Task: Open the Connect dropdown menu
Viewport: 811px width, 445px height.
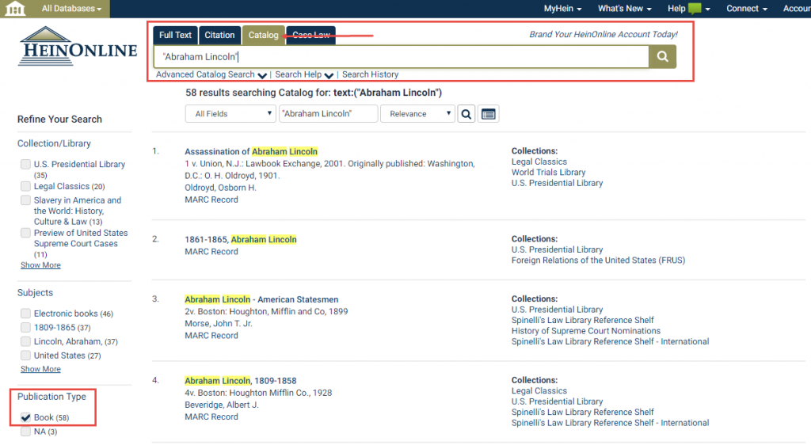Action: click(746, 8)
